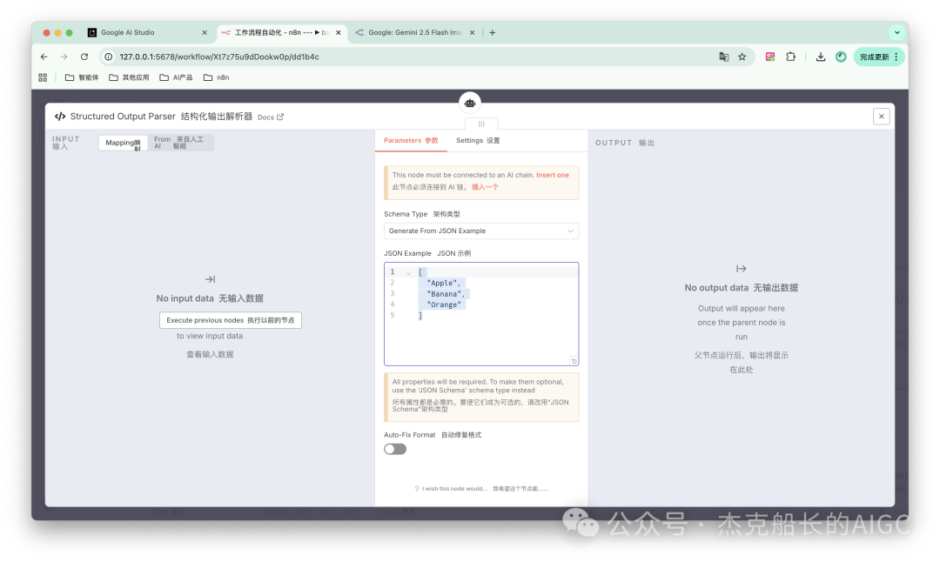The width and height of the screenshot is (940, 562).
Task: Open the Schema Type dropdown
Action: tap(481, 231)
